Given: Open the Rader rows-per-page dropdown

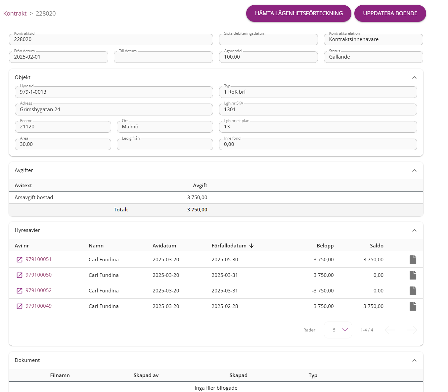Looking at the screenshot, I should click(338, 330).
